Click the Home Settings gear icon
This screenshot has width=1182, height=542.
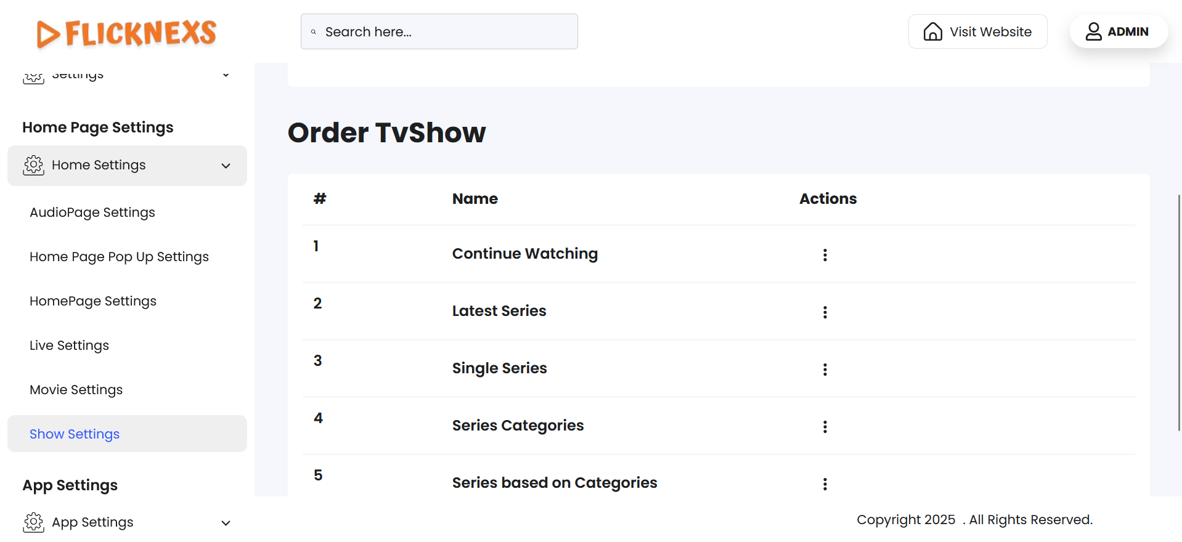tap(34, 165)
